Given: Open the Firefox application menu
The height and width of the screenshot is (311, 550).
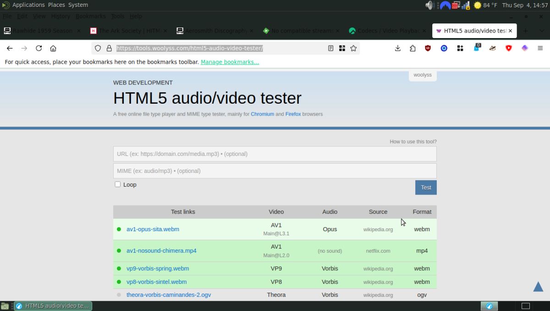Looking at the screenshot, I should pos(540,48).
